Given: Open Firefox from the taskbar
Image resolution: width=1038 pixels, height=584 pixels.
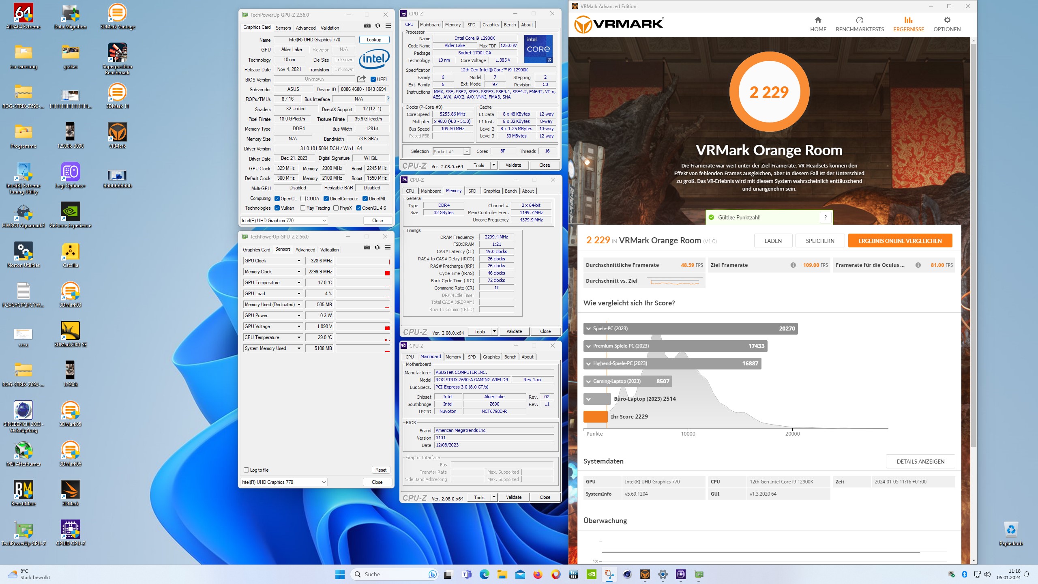Looking at the screenshot, I should coord(538,574).
